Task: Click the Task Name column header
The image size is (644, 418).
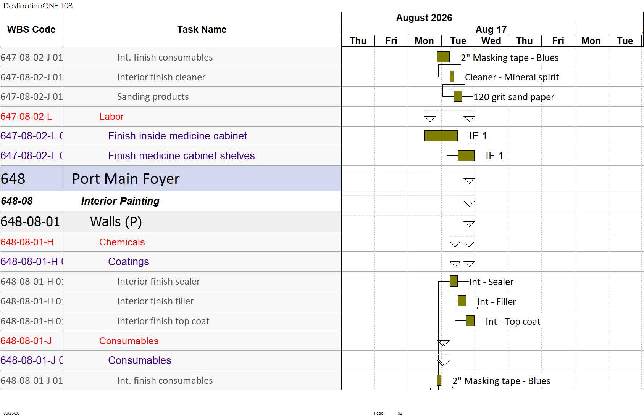Action: (x=202, y=29)
